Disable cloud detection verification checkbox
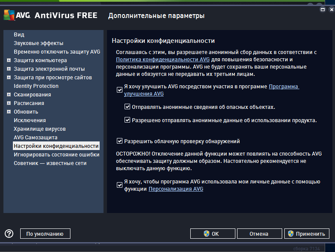 tap(119, 141)
